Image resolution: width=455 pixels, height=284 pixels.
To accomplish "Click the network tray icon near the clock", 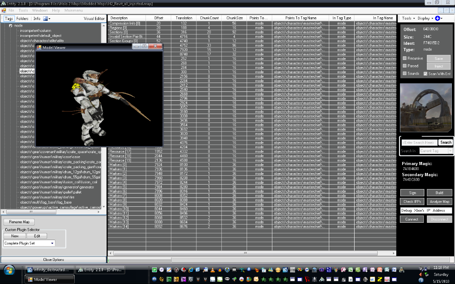I will point(426,268).
